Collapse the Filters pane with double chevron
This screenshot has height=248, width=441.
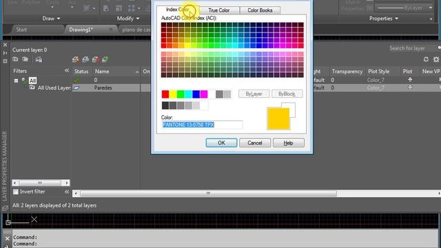point(67,71)
